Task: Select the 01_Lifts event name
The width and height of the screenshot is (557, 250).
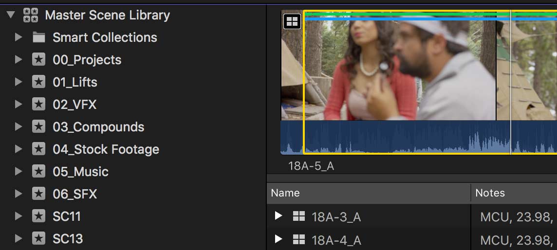Action: (x=75, y=82)
